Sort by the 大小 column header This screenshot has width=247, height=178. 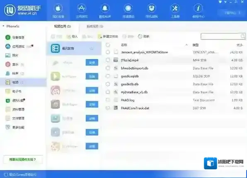click(x=240, y=45)
